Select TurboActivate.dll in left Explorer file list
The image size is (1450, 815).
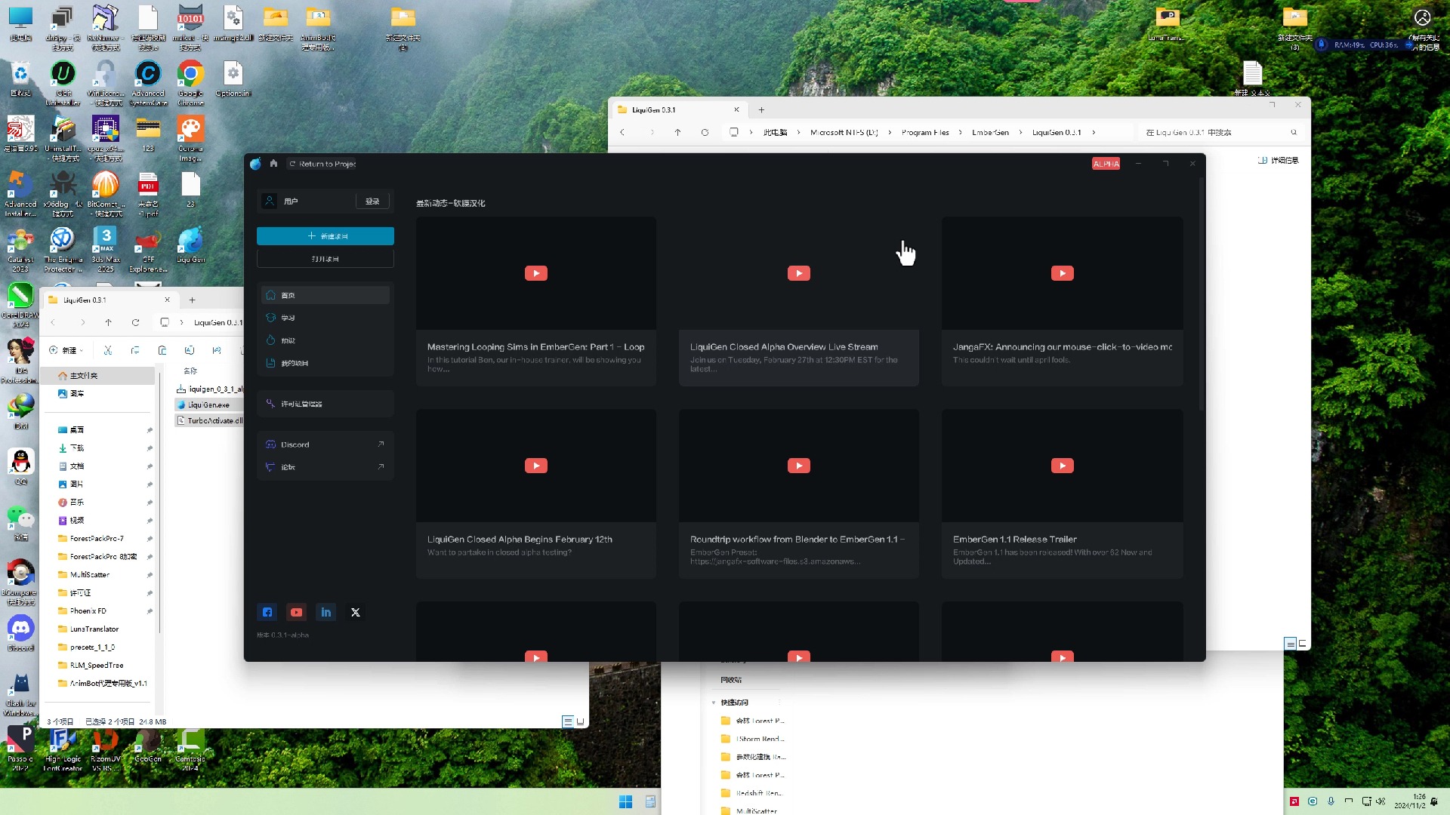tap(208, 420)
